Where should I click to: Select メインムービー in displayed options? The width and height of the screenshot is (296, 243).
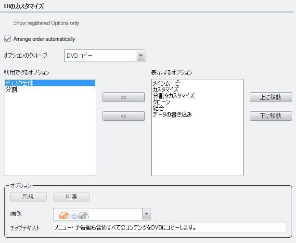(168, 83)
